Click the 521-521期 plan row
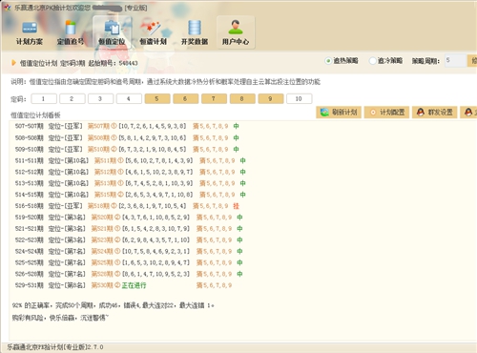The height and width of the screenshot is (353, 477). [129, 228]
